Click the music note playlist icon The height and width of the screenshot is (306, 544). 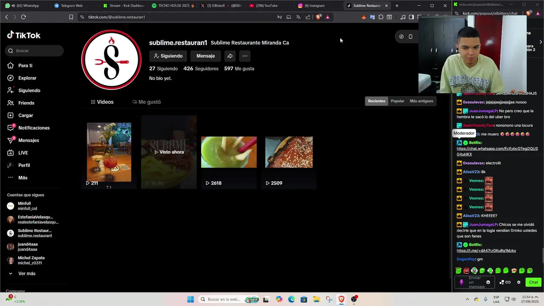(x=403, y=17)
